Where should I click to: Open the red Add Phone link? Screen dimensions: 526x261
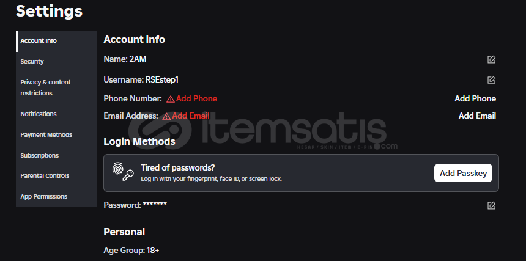(196, 99)
